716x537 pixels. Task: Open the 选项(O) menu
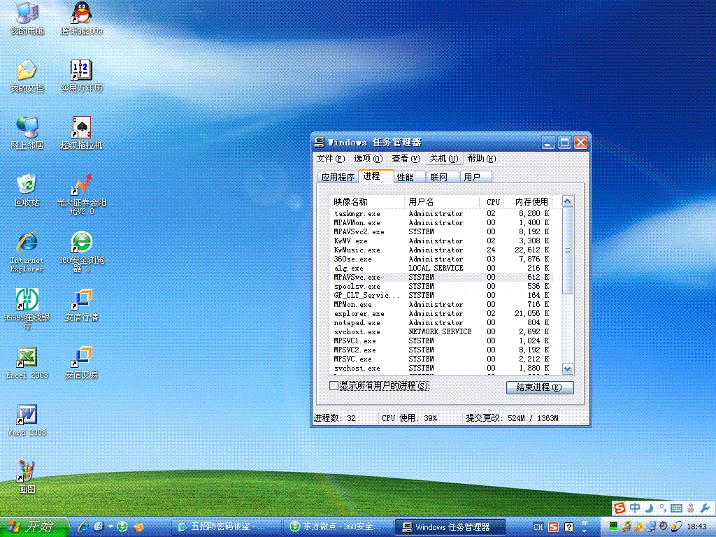click(368, 159)
